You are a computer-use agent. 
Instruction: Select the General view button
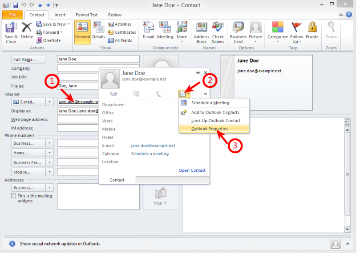(x=82, y=32)
